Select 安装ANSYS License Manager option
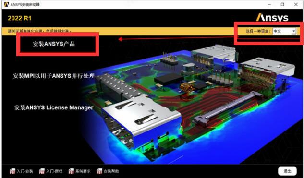The image size is (304, 178). pos(54,107)
